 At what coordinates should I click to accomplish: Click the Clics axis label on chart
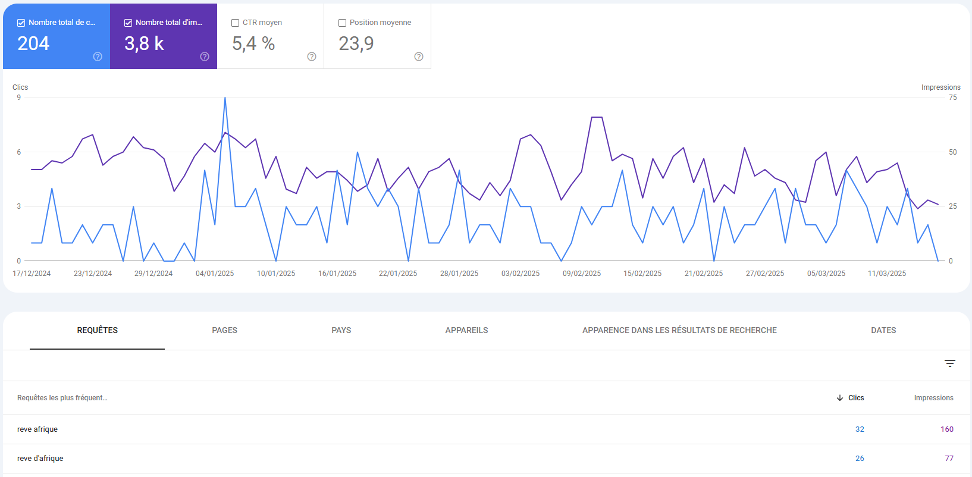point(20,87)
